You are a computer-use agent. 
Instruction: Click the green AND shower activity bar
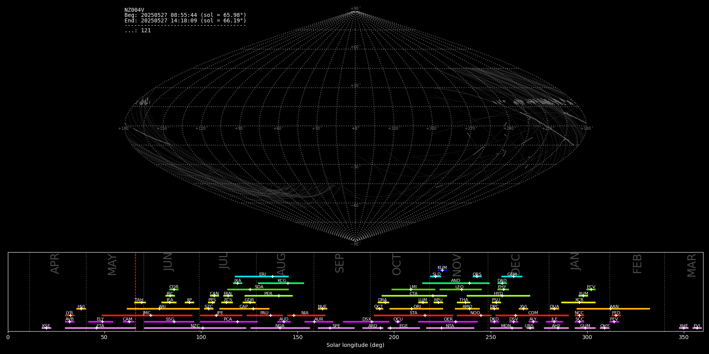(456, 283)
